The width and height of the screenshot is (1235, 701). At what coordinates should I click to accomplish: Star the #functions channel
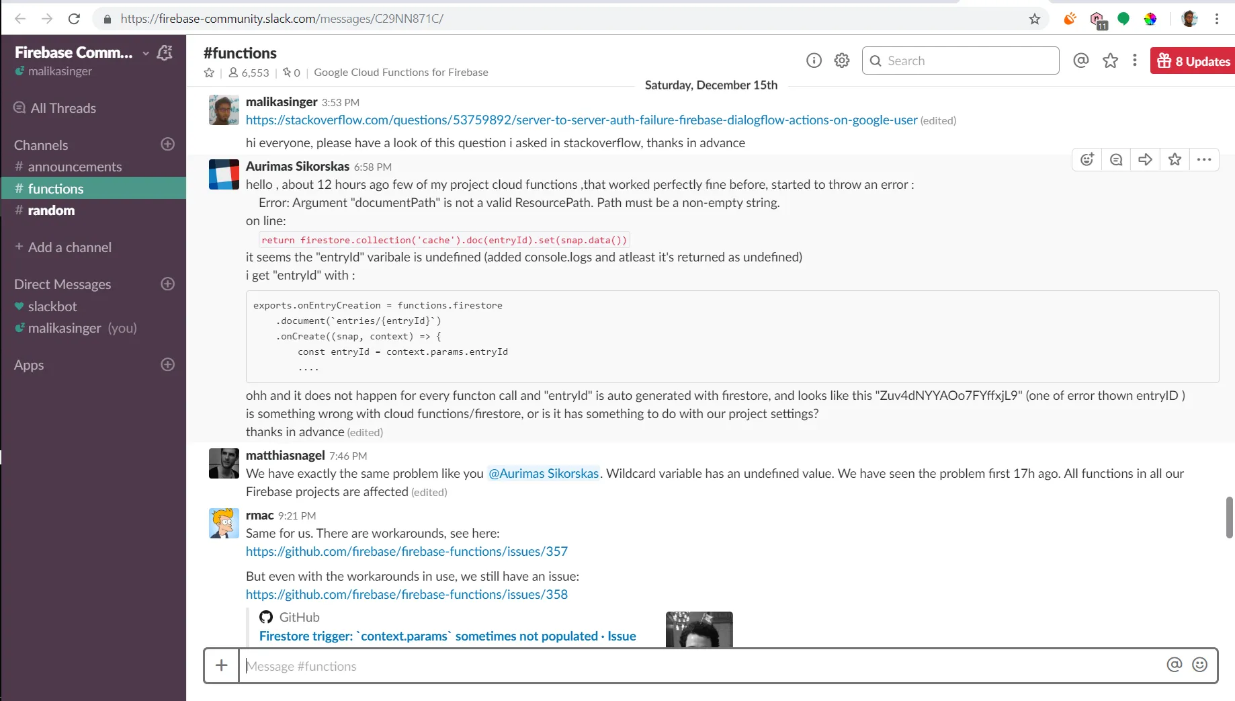[209, 73]
